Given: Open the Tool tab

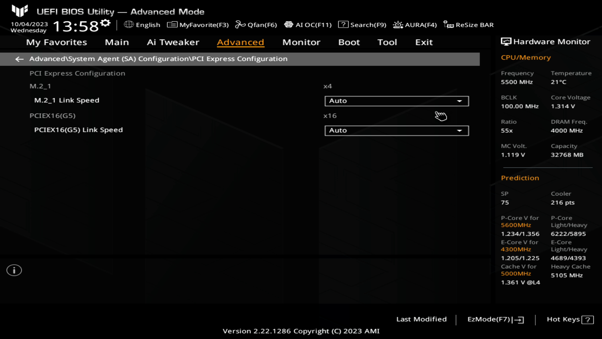Looking at the screenshot, I should pyautogui.click(x=387, y=42).
